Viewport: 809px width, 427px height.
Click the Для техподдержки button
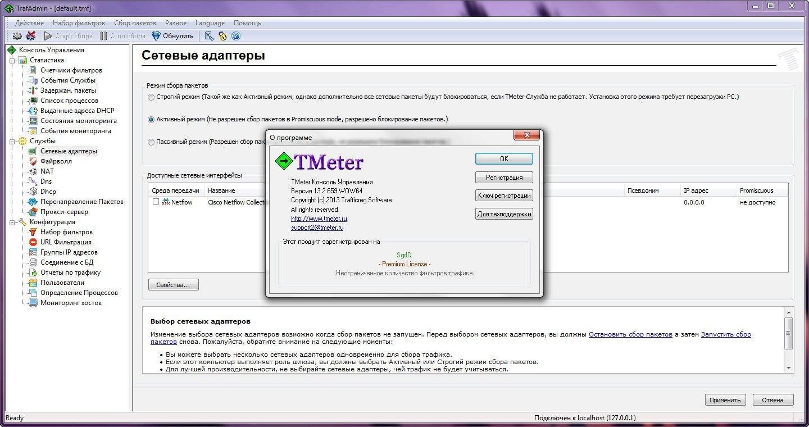(x=504, y=214)
